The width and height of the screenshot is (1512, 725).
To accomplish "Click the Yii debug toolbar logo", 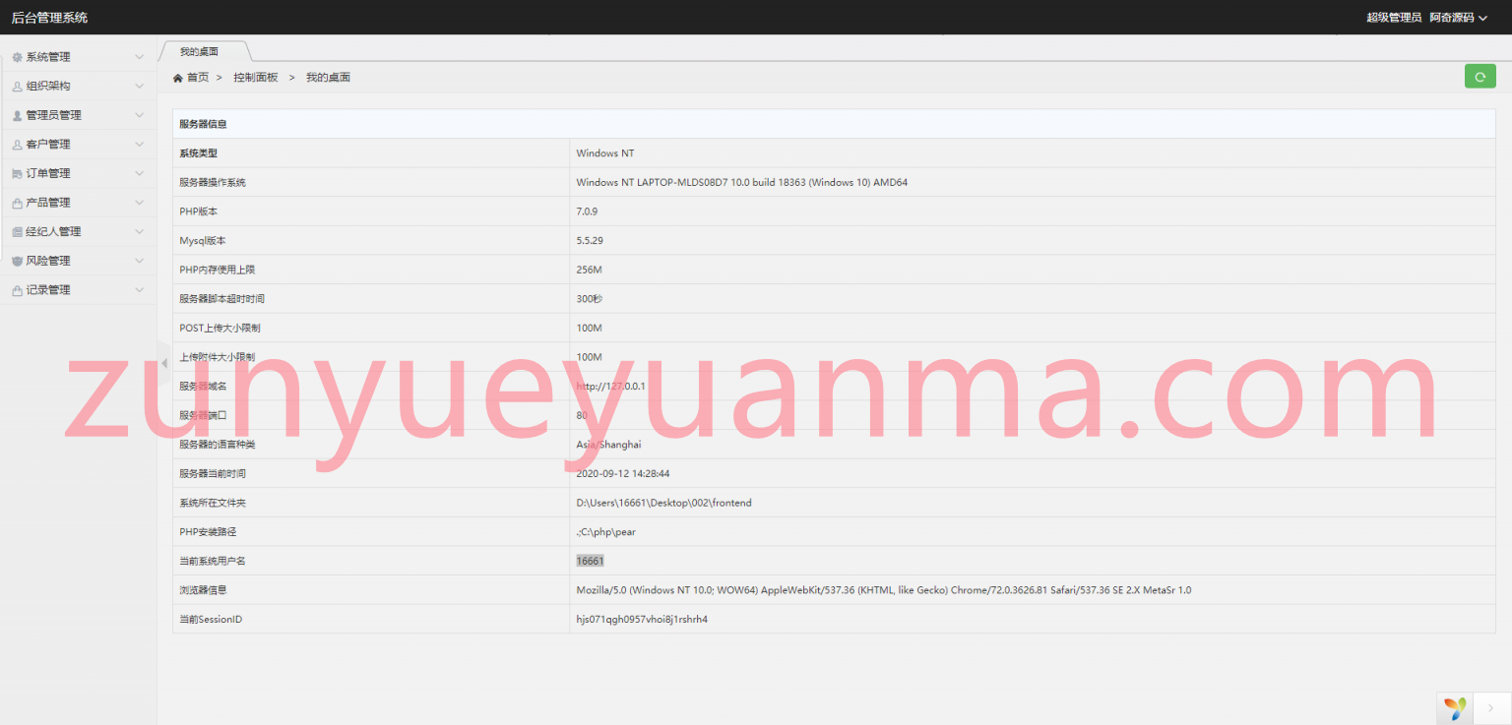I will (1455, 708).
